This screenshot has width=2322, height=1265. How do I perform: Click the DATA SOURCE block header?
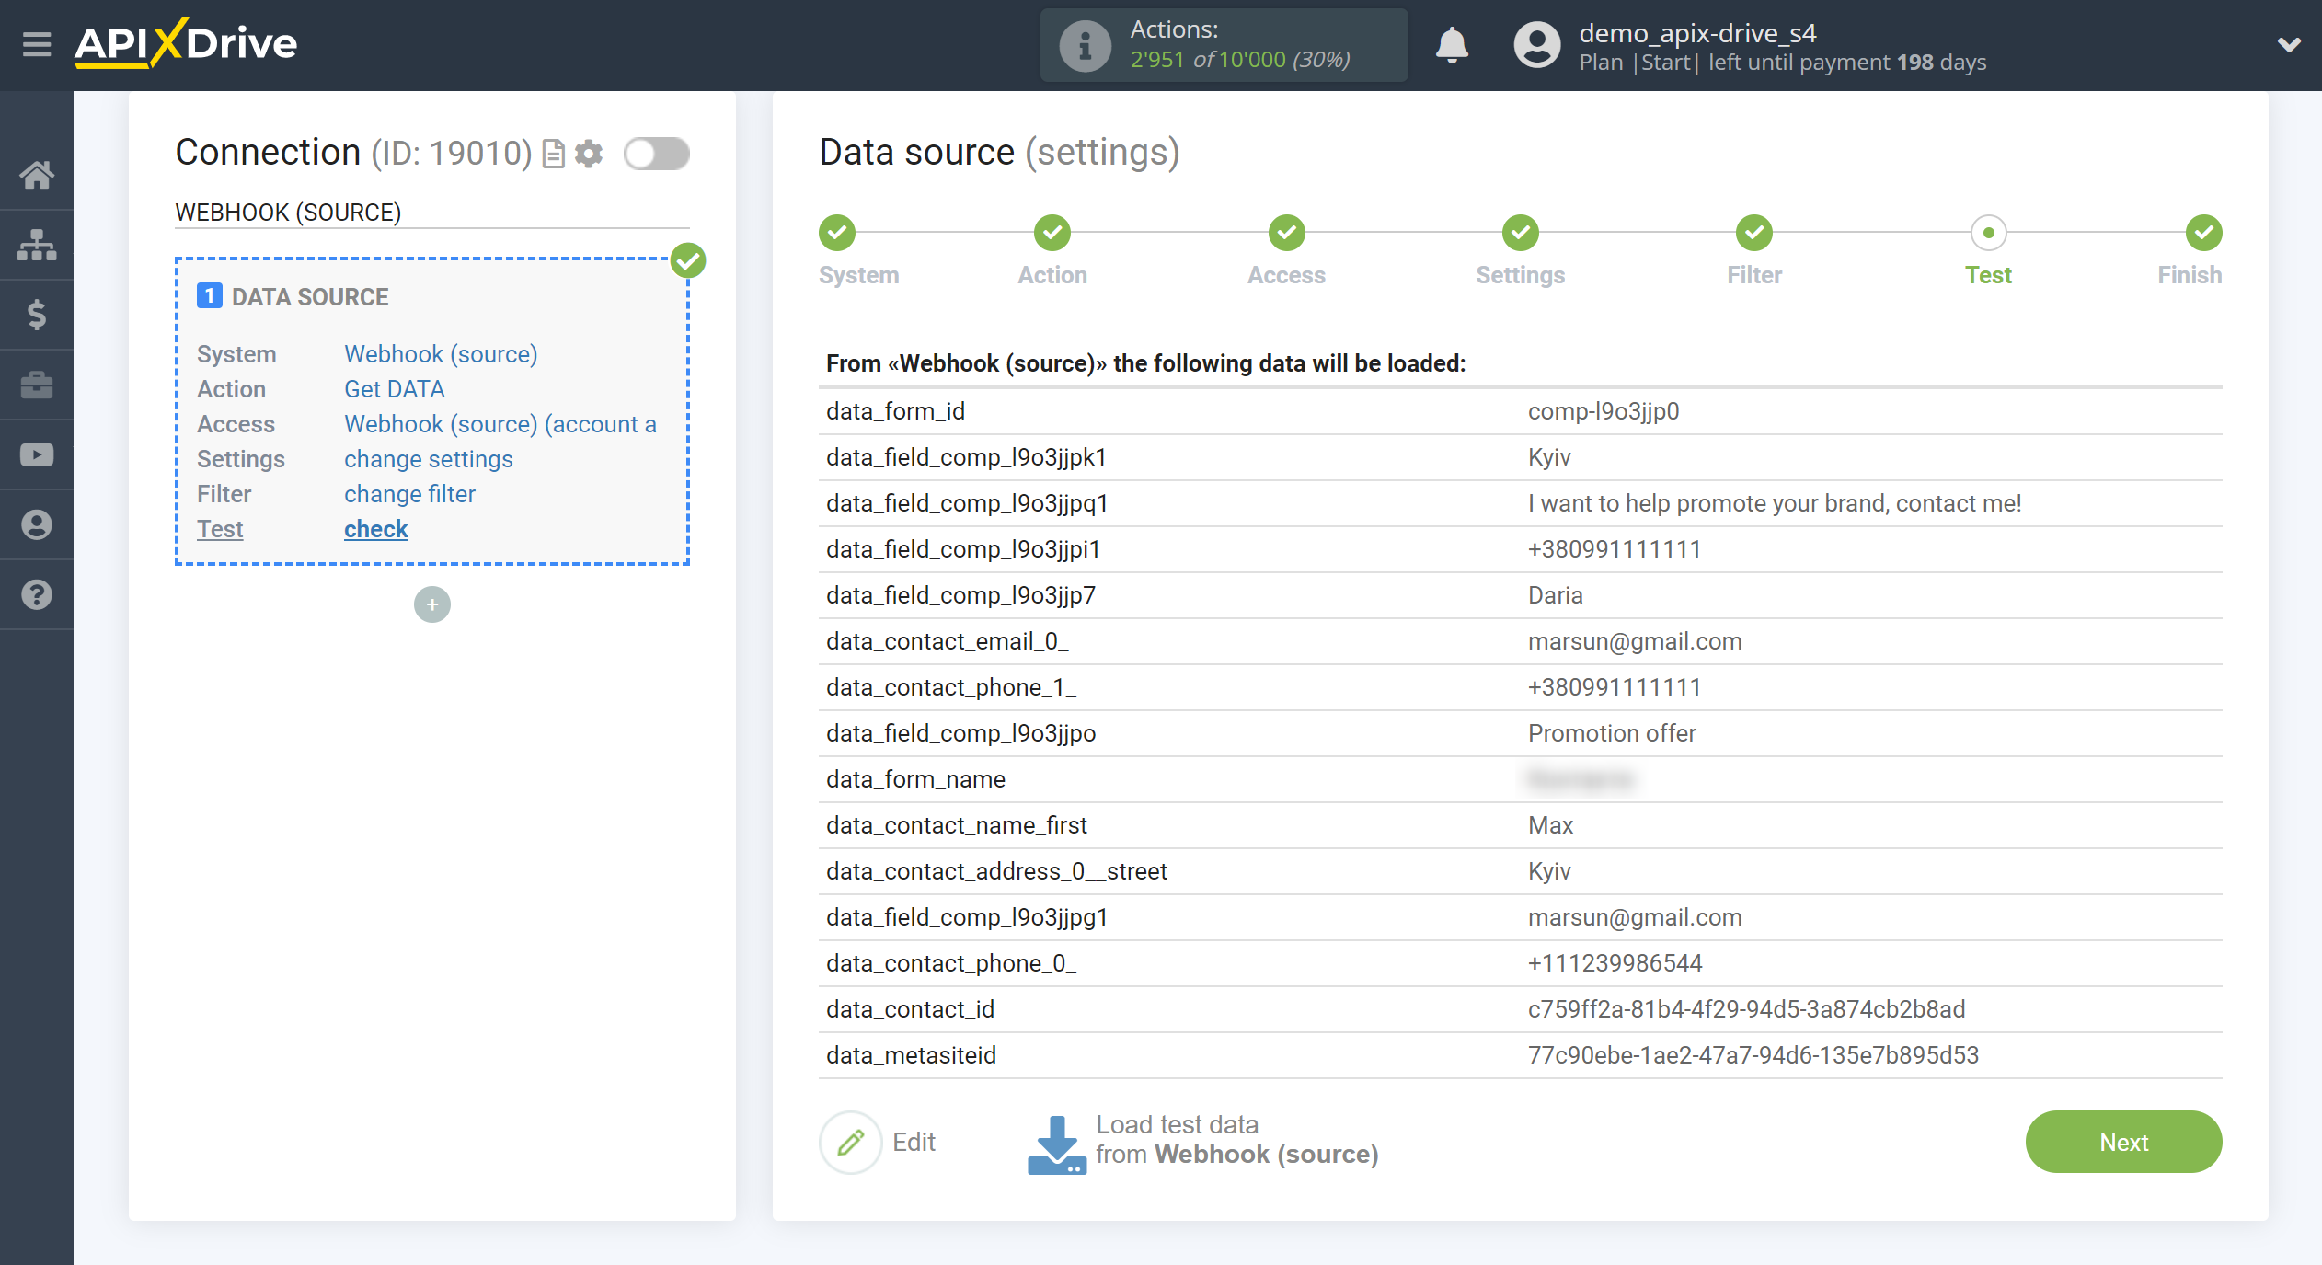click(x=310, y=296)
